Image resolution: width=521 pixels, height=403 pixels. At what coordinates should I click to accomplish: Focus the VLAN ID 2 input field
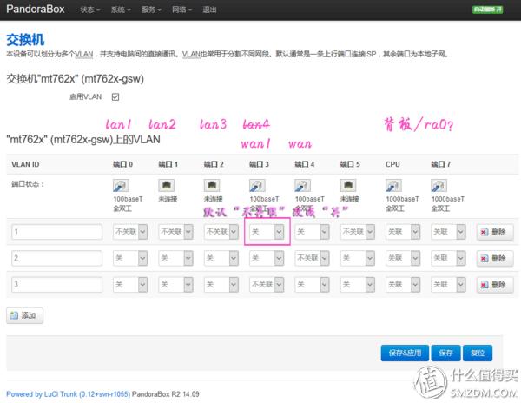(x=56, y=258)
